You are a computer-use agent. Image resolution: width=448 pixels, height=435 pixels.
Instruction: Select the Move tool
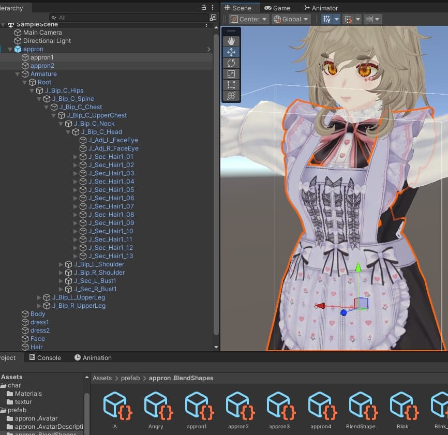[231, 52]
